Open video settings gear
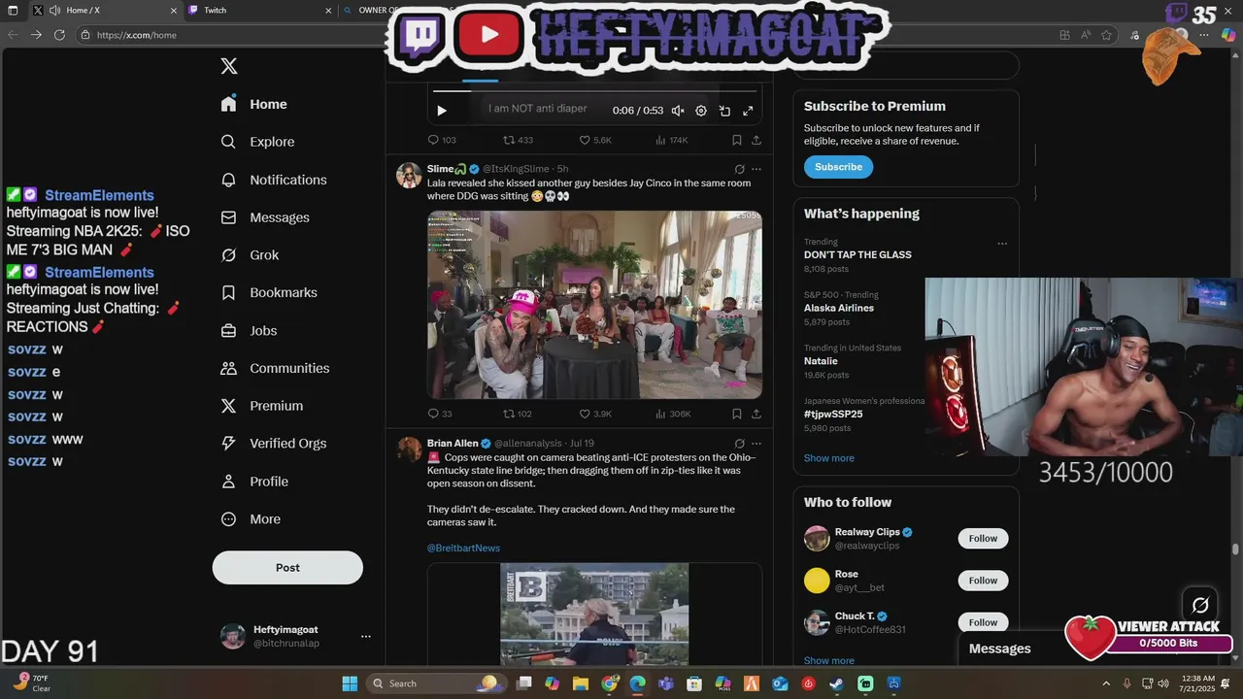This screenshot has height=699, width=1243. (x=701, y=111)
